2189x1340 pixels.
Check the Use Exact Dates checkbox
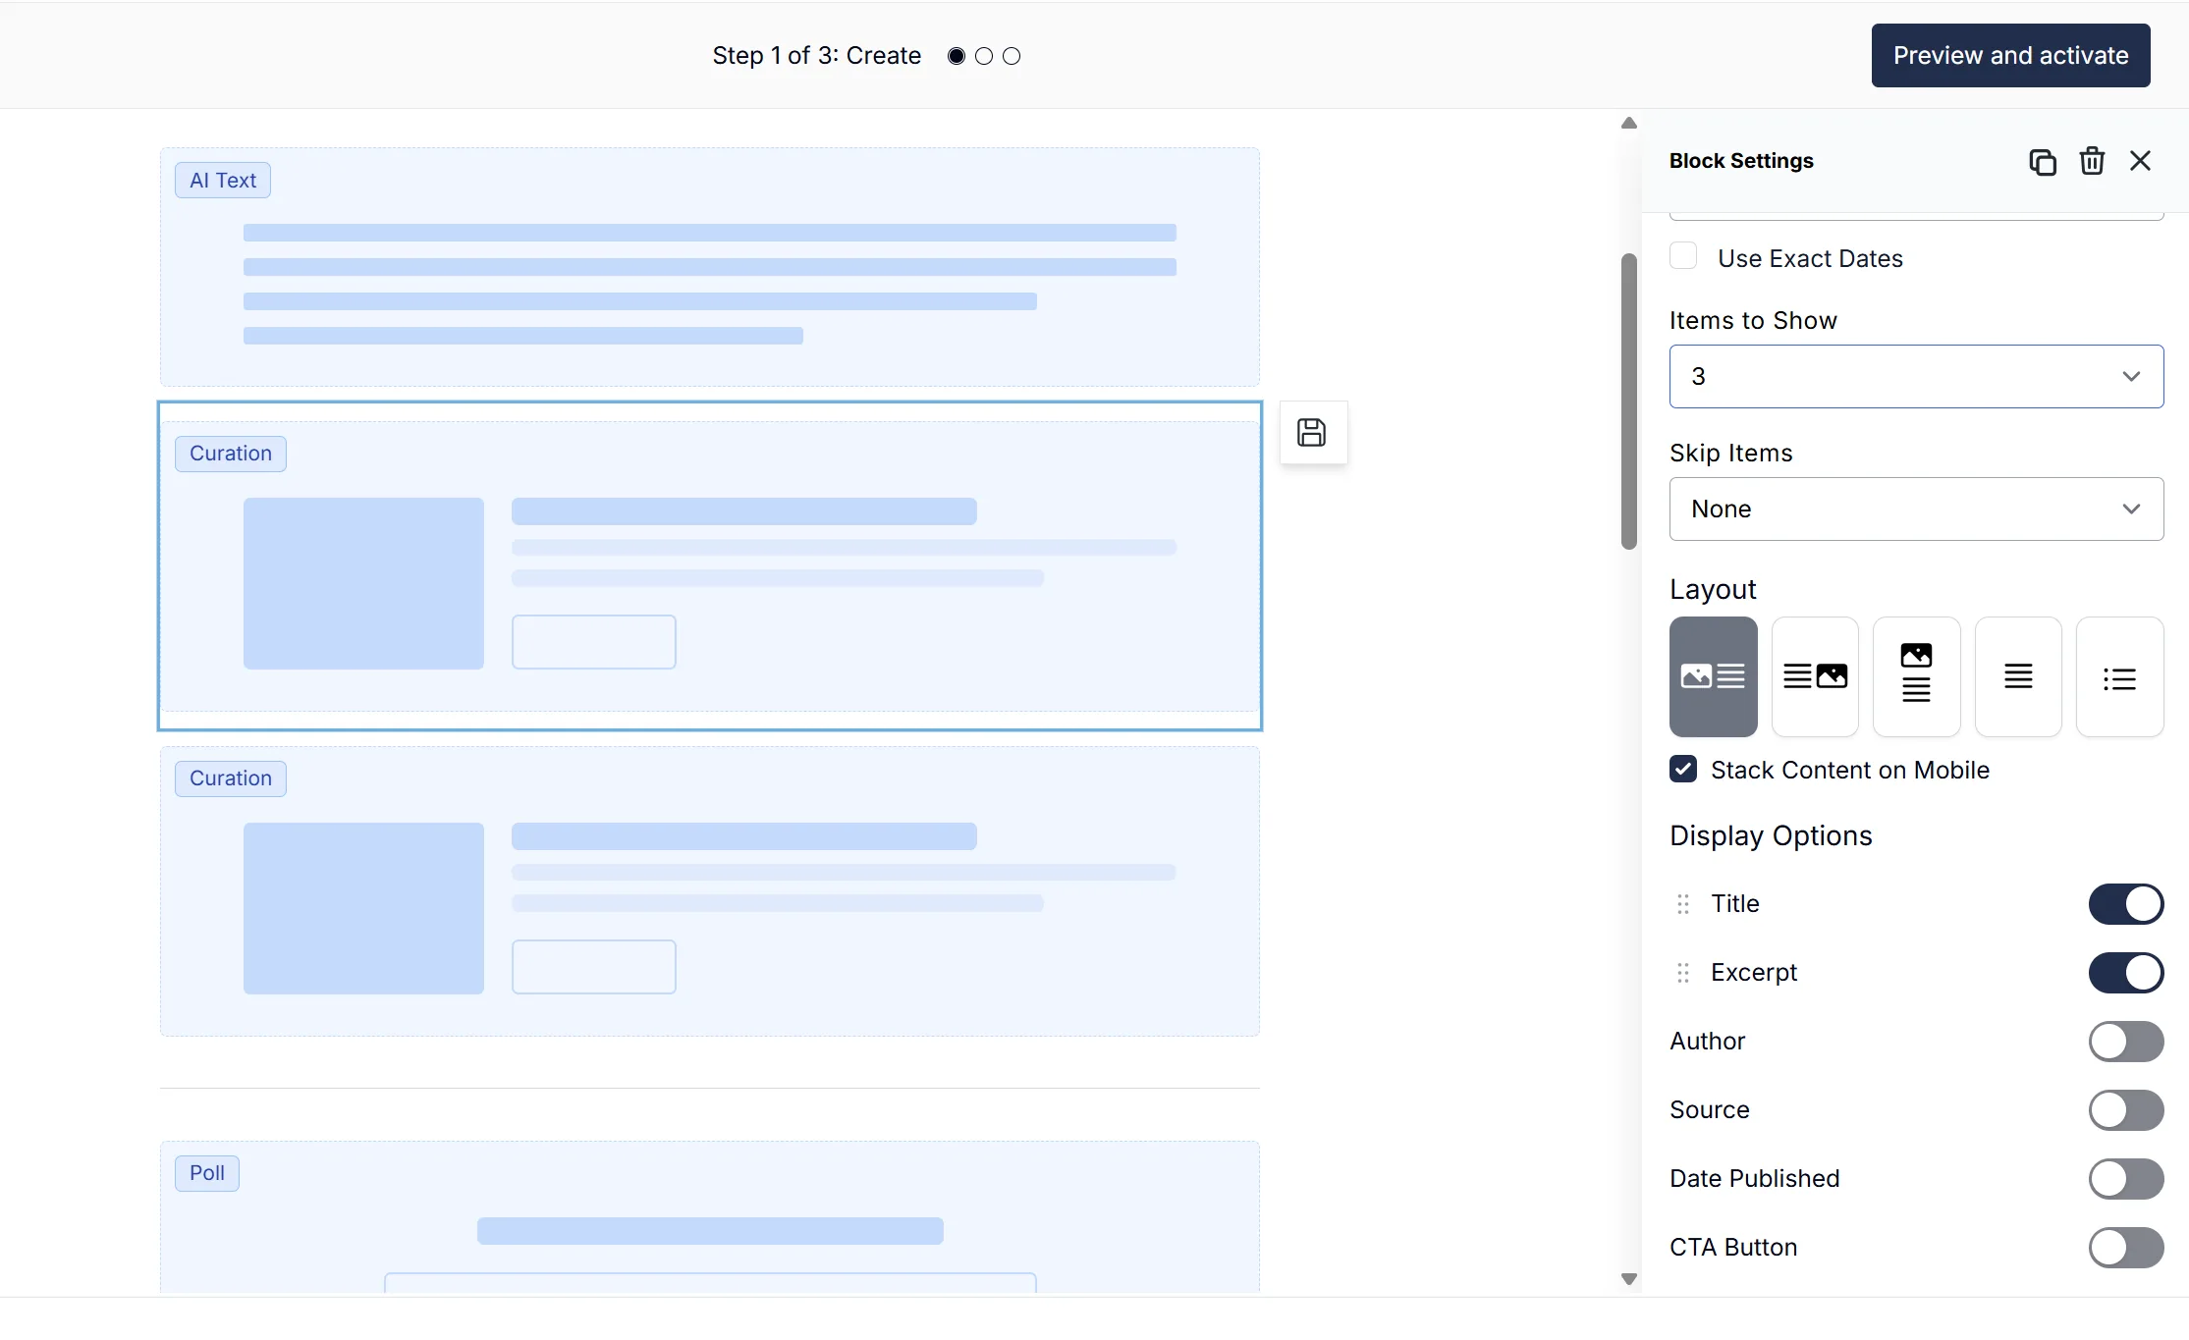(x=1683, y=256)
